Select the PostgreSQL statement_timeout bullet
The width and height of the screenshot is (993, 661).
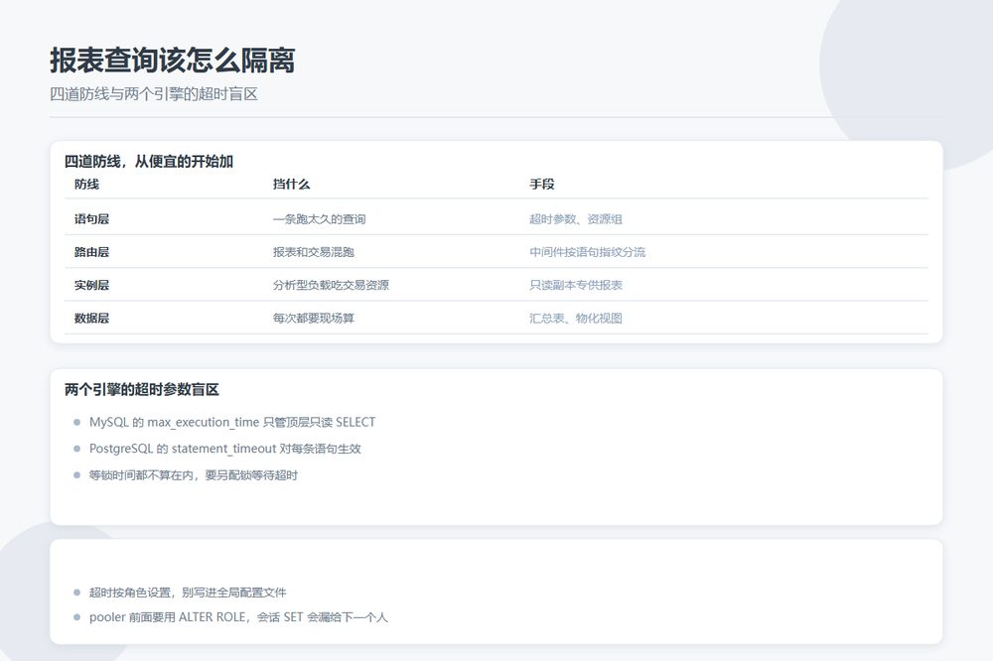(x=224, y=449)
